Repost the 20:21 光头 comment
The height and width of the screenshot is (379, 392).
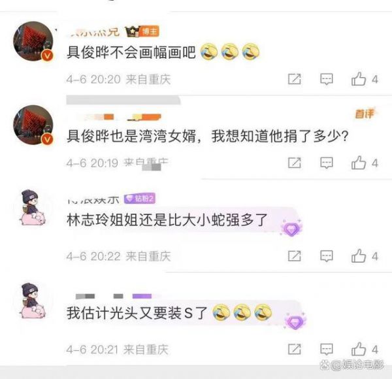[x=294, y=349]
